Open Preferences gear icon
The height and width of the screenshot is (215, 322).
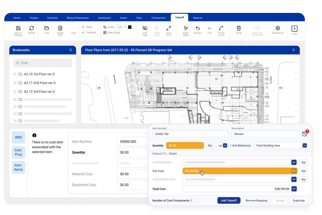coord(278,28)
